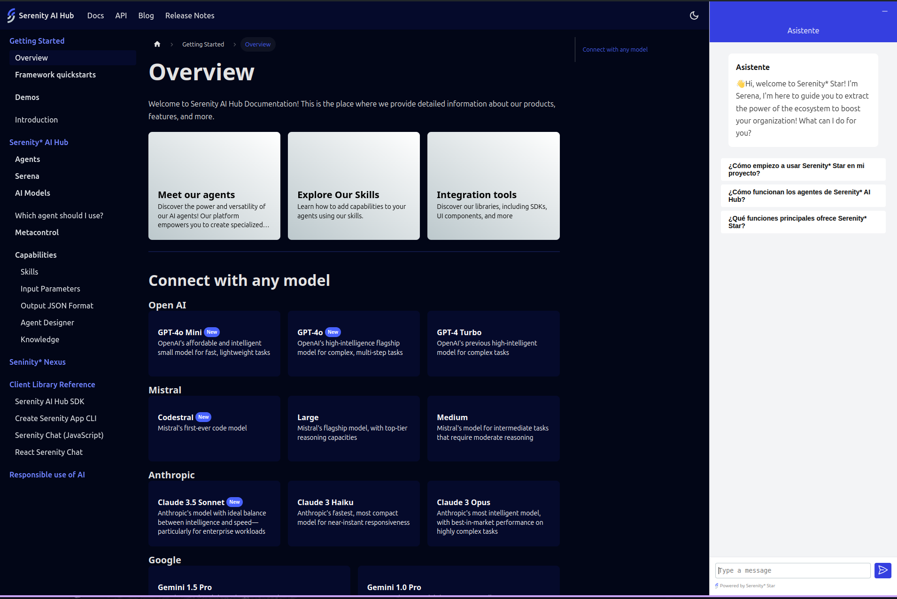Open the Claude 3 Opus card
The width and height of the screenshot is (897, 599).
coord(494,514)
